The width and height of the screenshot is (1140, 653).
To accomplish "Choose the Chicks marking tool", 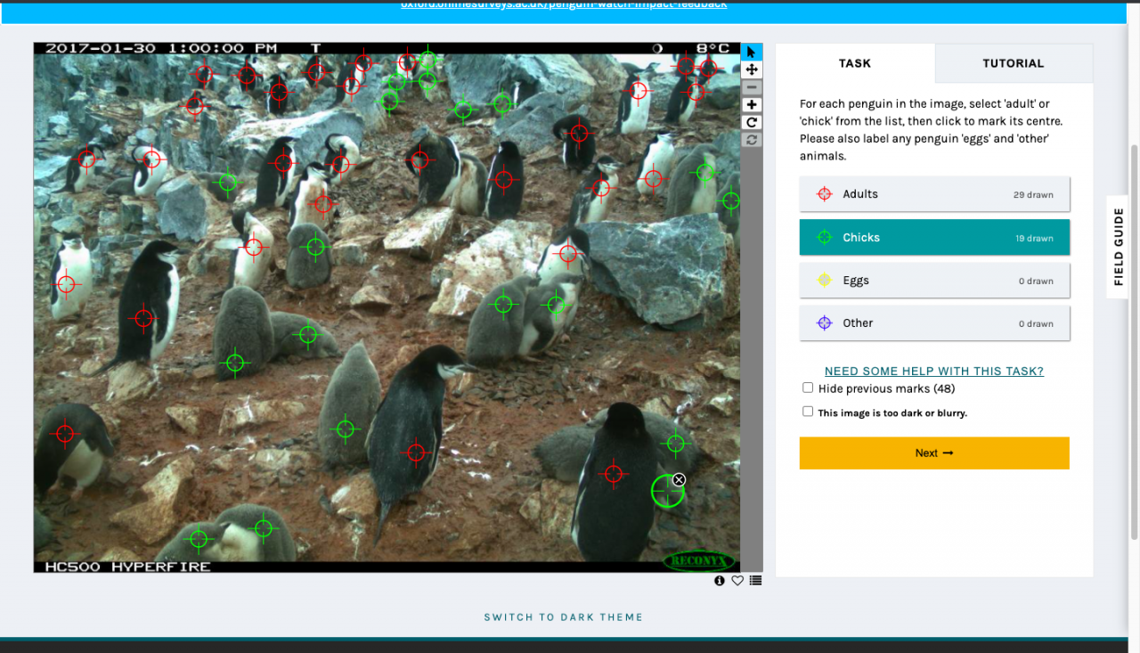I will point(934,238).
